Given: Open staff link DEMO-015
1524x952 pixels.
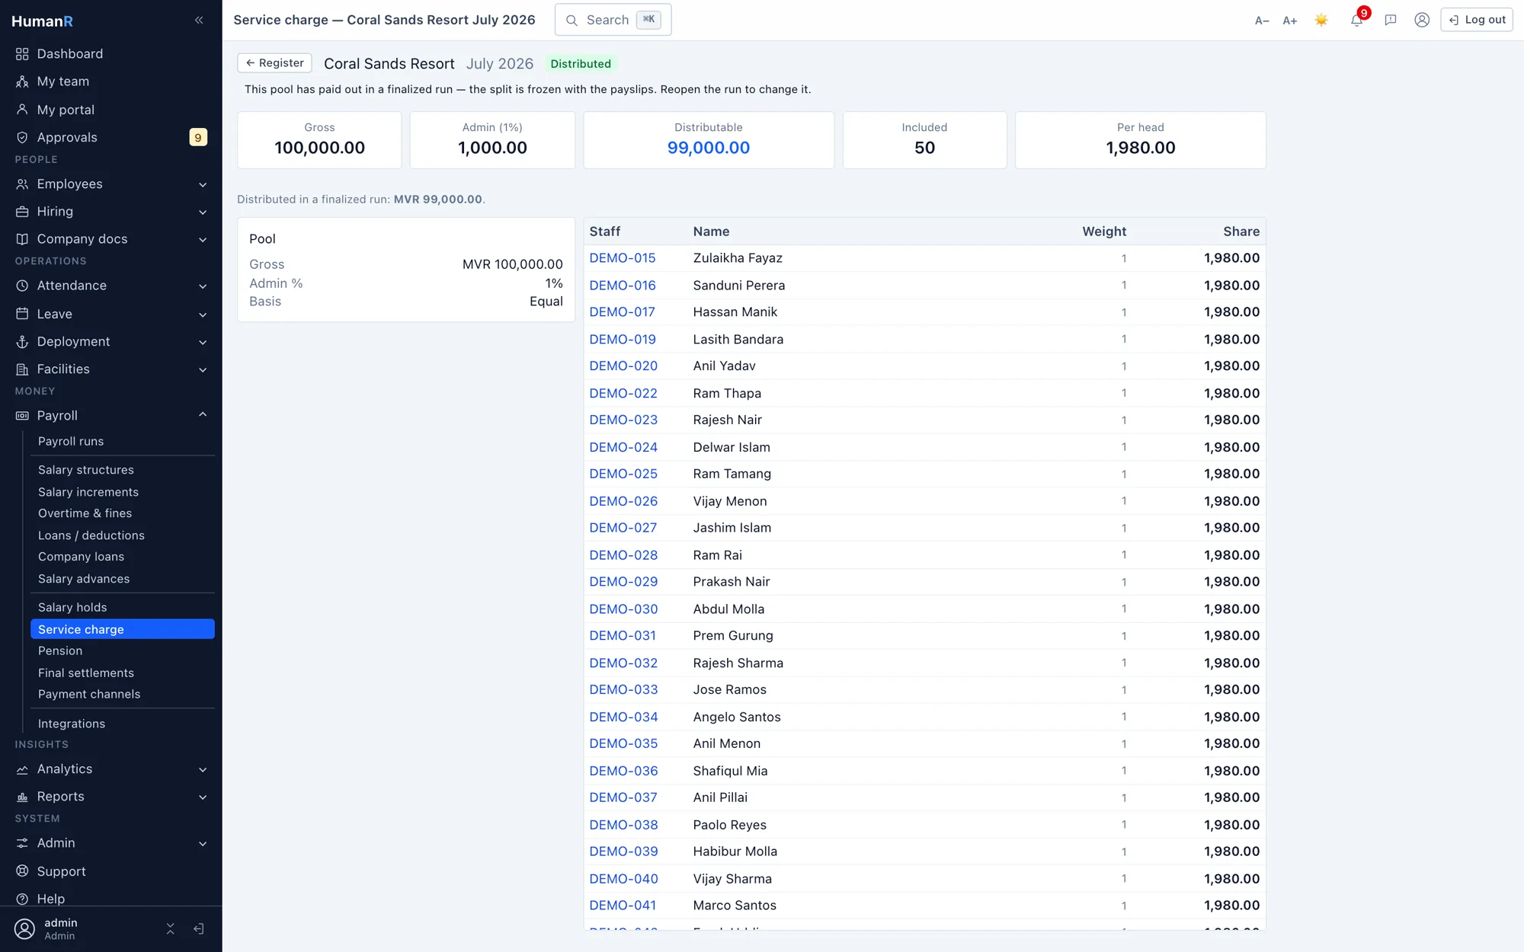Looking at the screenshot, I should tap(623, 258).
